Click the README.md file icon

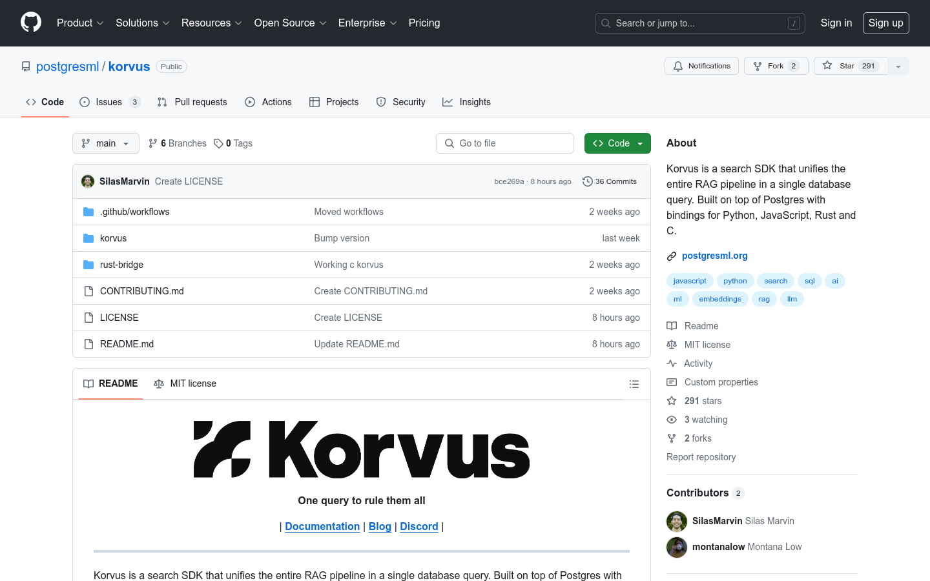click(x=88, y=344)
